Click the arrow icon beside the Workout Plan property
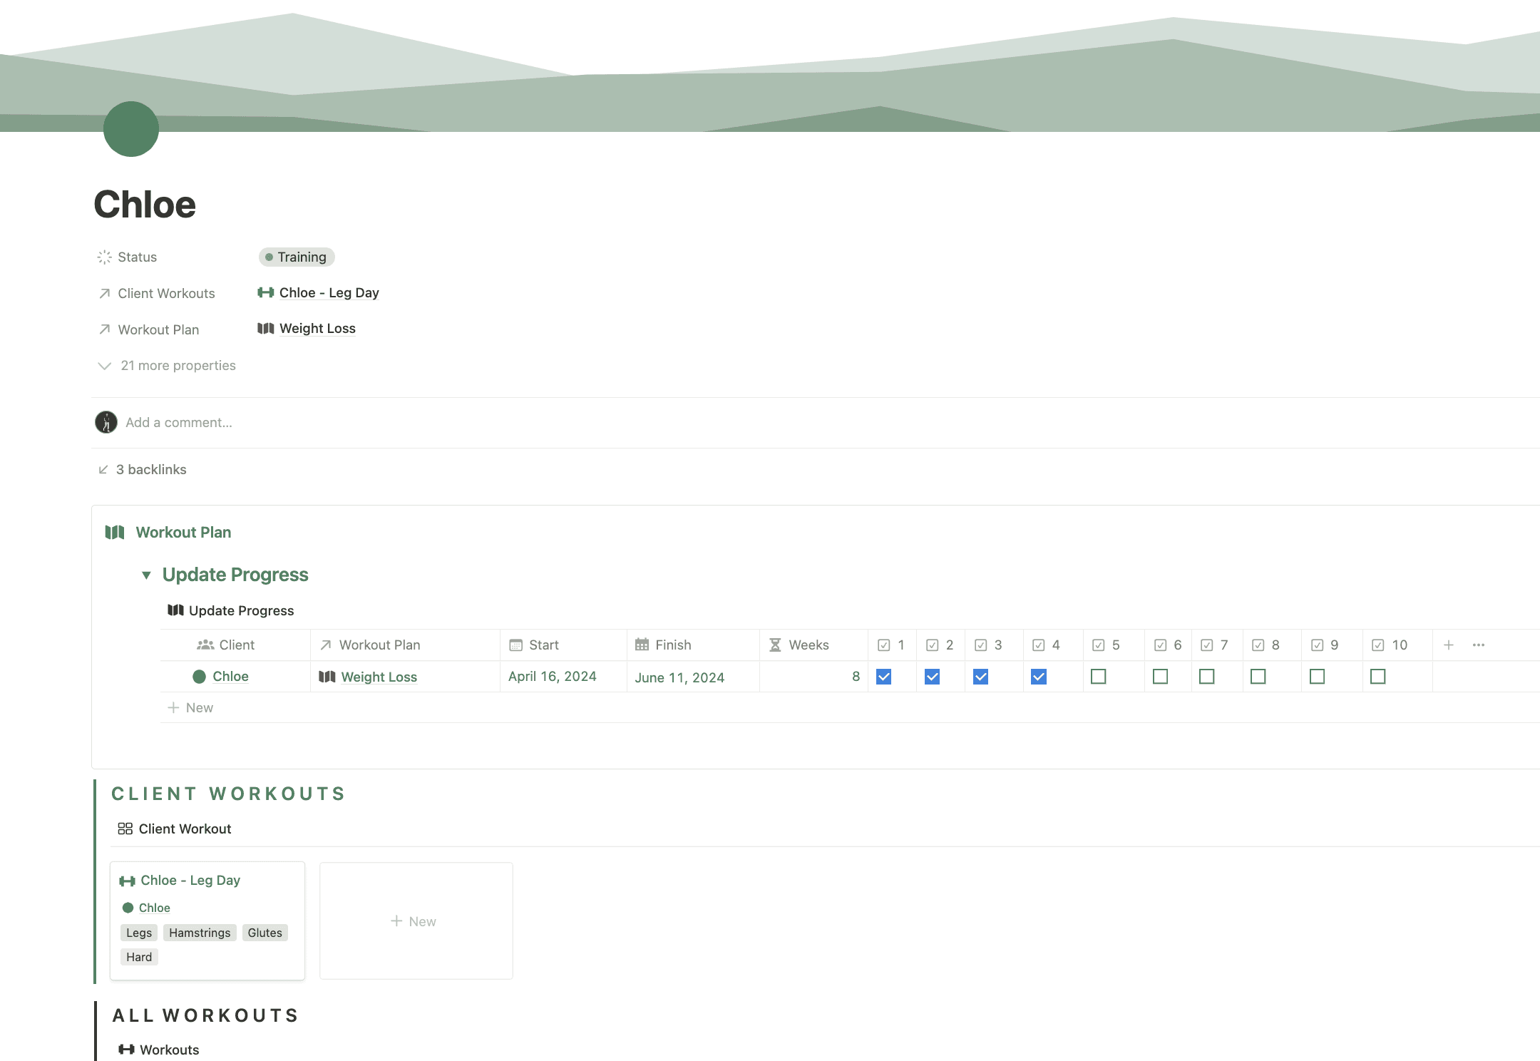Screen dimensions: 1540x1061 105,329
